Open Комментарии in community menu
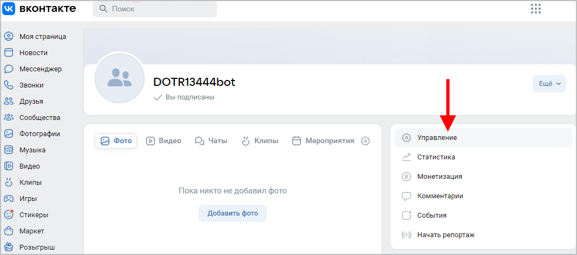The image size is (577, 255). (483, 196)
